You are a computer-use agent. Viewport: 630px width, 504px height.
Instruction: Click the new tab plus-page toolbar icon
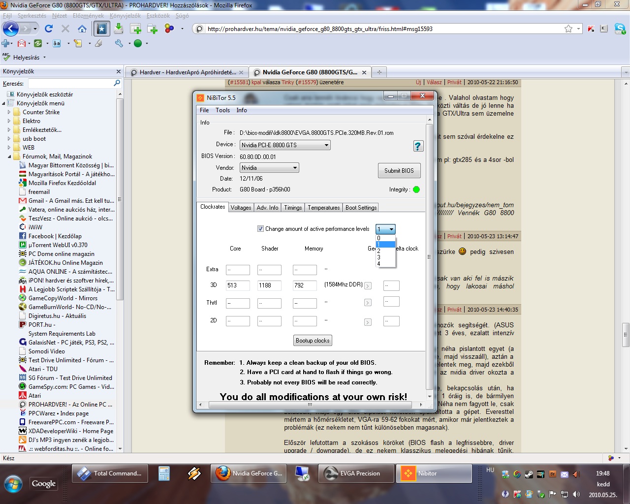[136, 29]
